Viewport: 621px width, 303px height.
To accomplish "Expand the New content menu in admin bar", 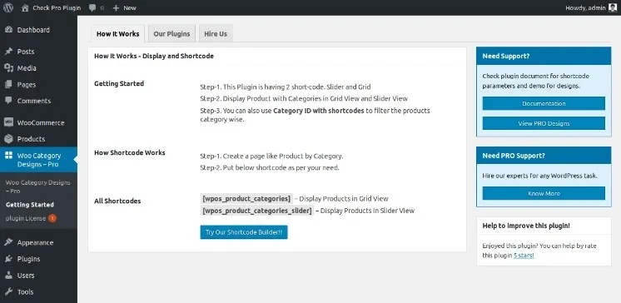I will (x=124, y=8).
